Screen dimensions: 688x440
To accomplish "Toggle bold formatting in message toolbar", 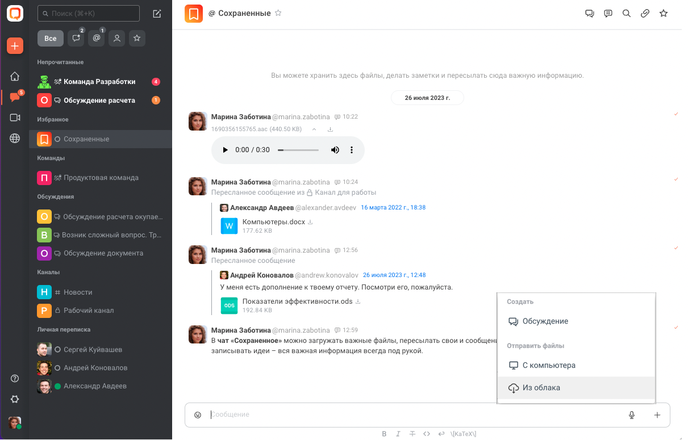I will click(x=384, y=434).
